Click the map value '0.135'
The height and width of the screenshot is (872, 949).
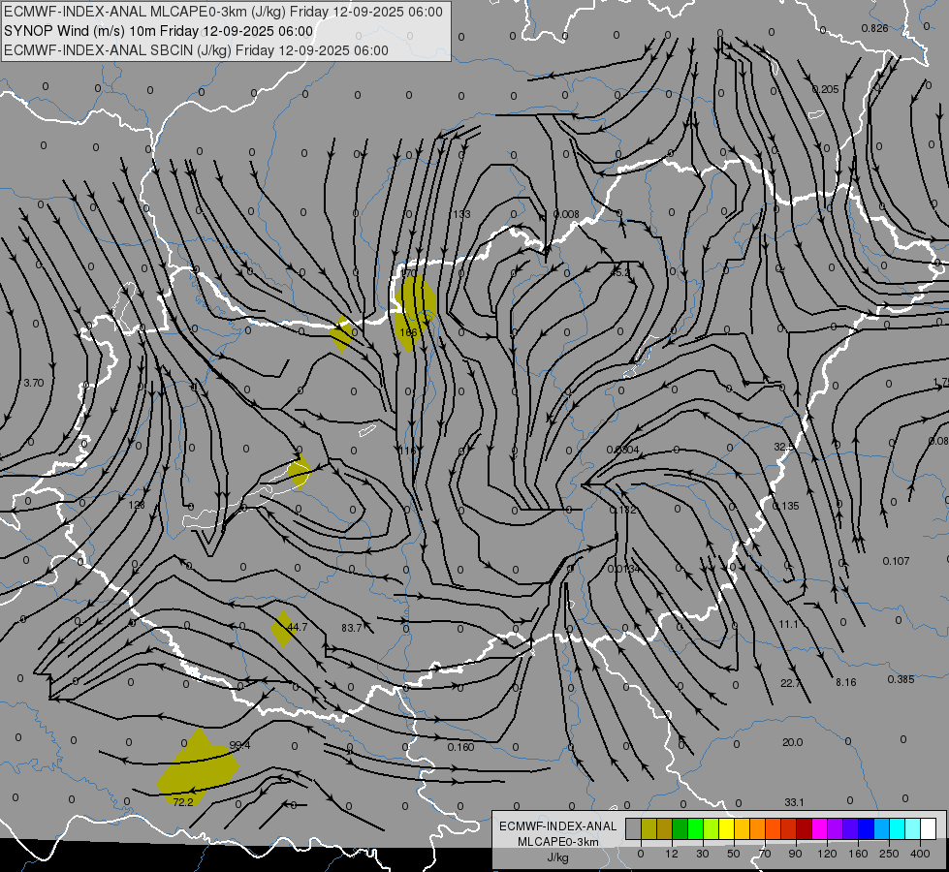click(x=785, y=506)
